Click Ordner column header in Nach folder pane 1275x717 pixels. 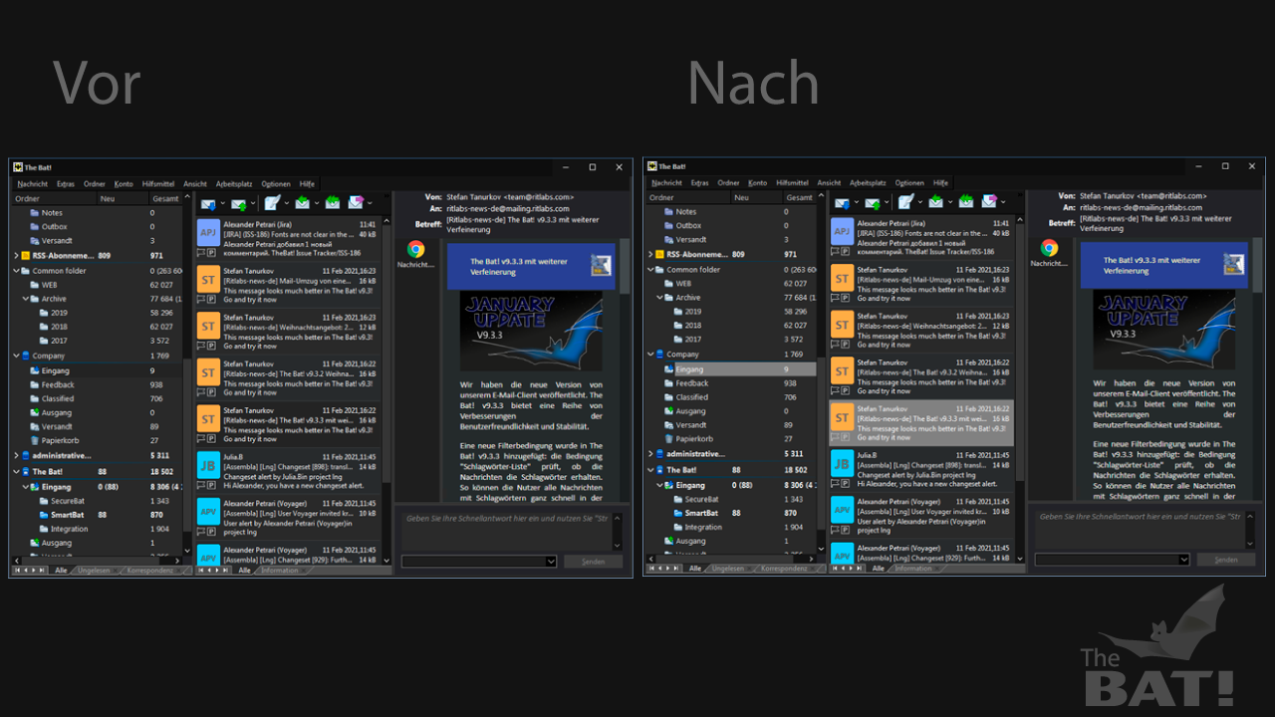click(x=687, y=197)
